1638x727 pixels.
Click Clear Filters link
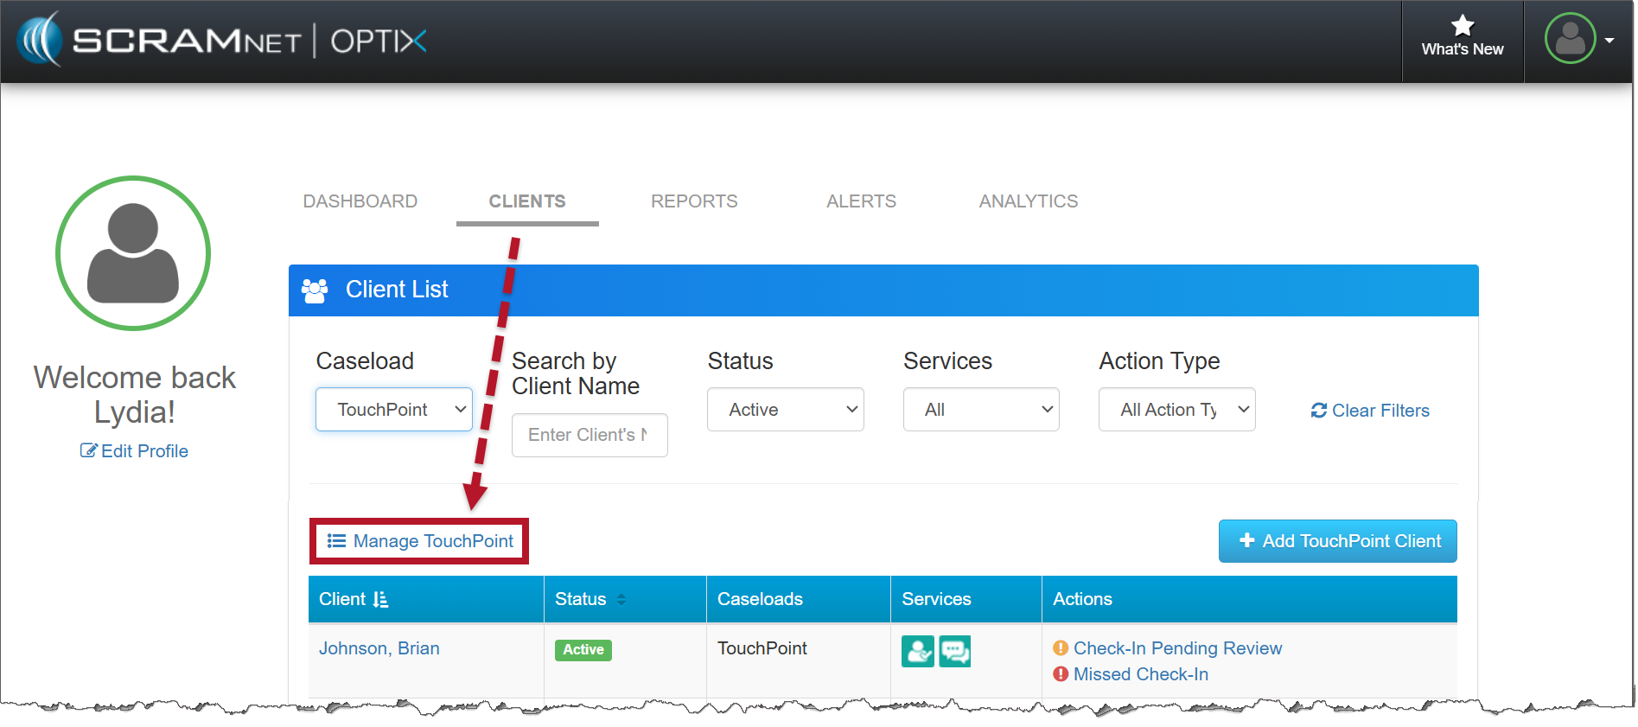(1370, 411)
